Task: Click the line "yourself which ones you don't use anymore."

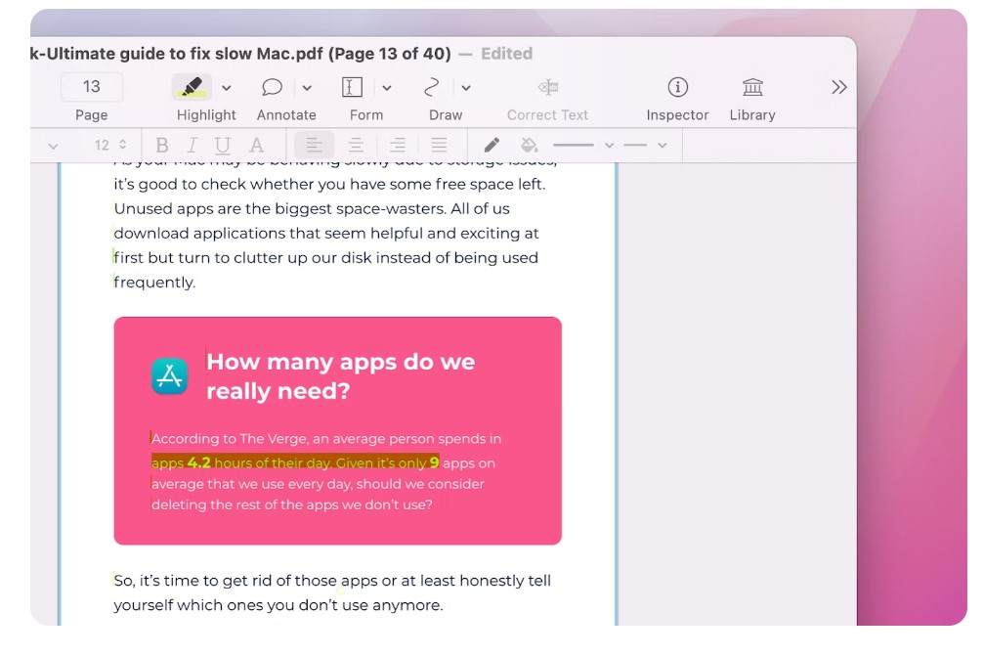Action: 278,605
